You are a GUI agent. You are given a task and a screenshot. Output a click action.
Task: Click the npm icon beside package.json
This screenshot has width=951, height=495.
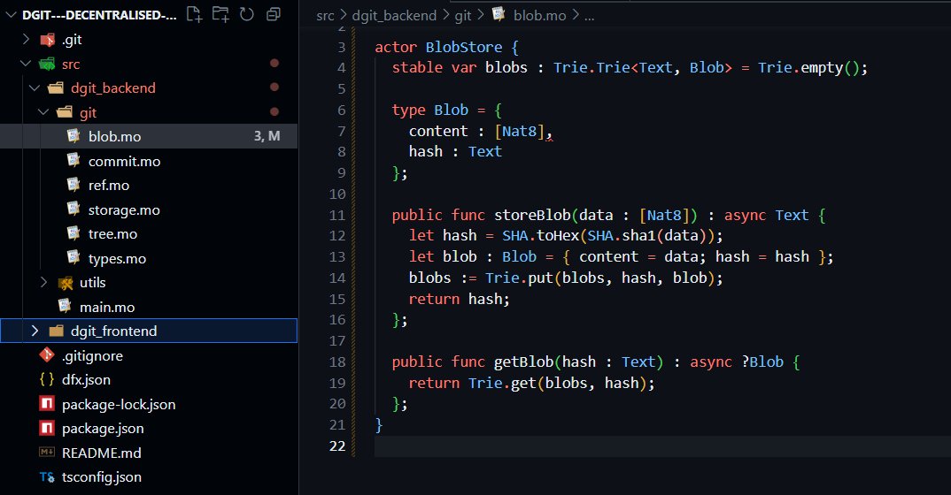[x=47, y=428]
